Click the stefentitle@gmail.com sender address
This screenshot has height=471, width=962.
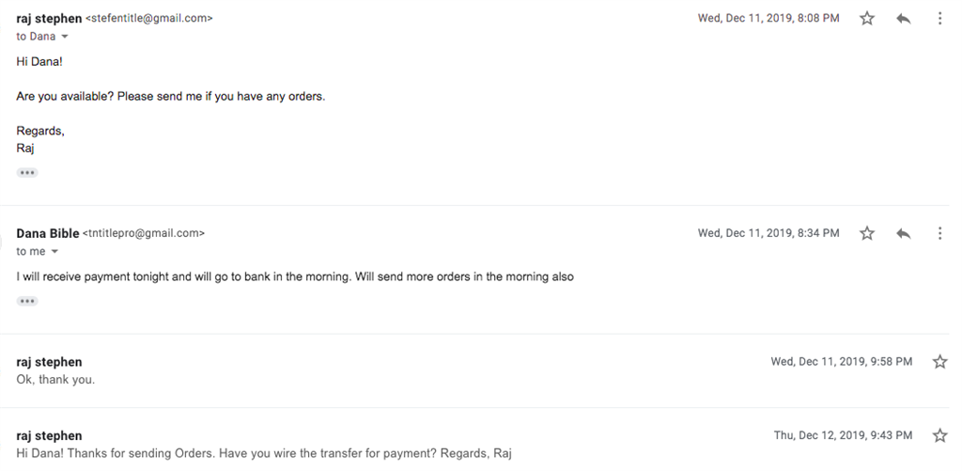[149, 19]
